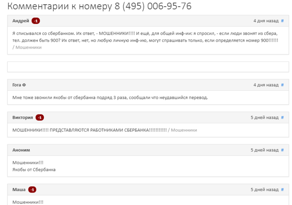Viewport: 292px width, 205px height.
Task: Click the author name Аноним
Action: coord(21,150)
